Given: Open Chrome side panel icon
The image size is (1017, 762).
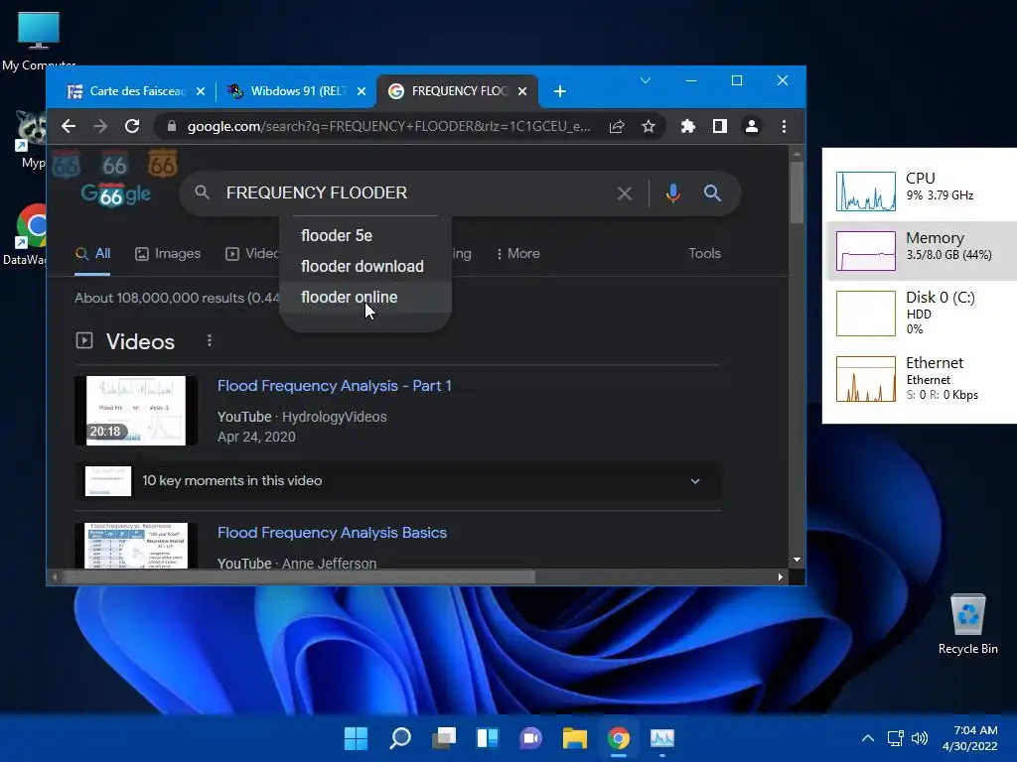Looking at the screenshot, I should 719,126.
